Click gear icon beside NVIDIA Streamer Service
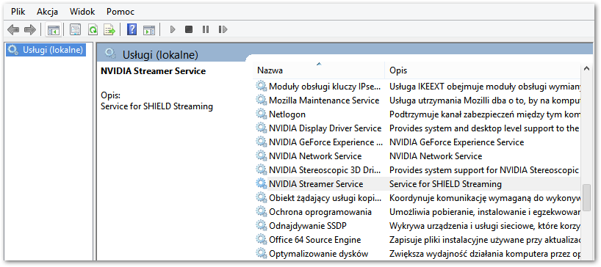Image resolution: width=601 pixels, height=267 pixels. (262, 183)
